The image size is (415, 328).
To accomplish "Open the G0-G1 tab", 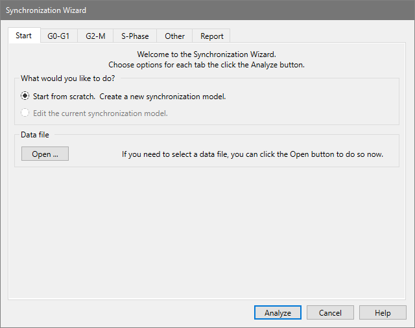I will pyautogui.click(x=58, y=36).
